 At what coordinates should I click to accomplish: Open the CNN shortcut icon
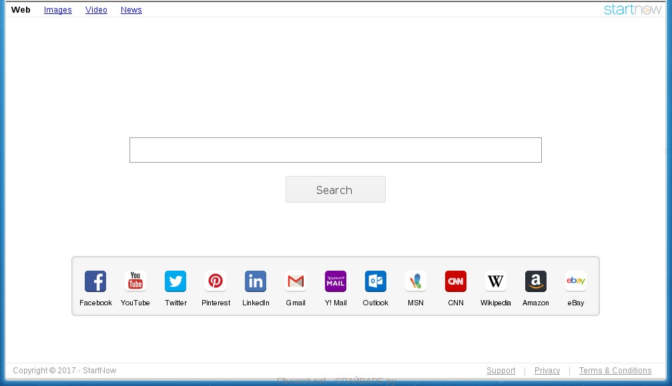coord(456,281)
